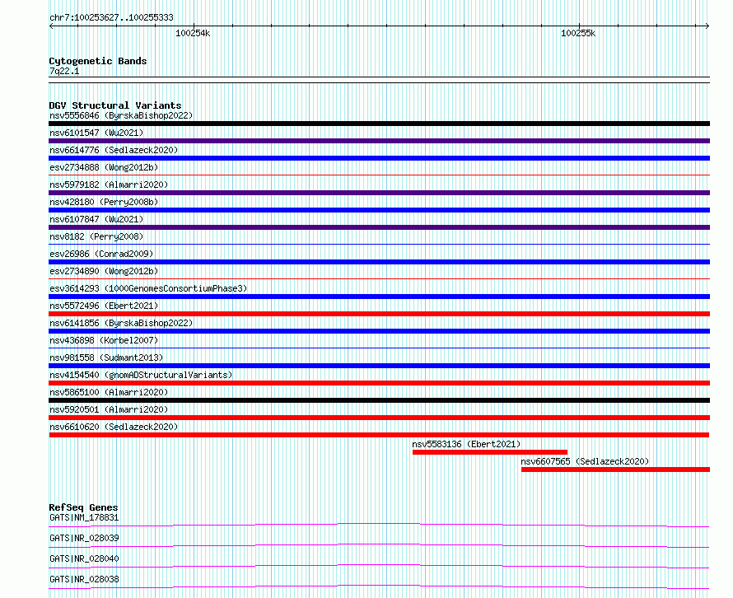The height and width of the screenshot is (598, 733).
Task: Click the red bar under nsv4154540
Action: (379, 383)
